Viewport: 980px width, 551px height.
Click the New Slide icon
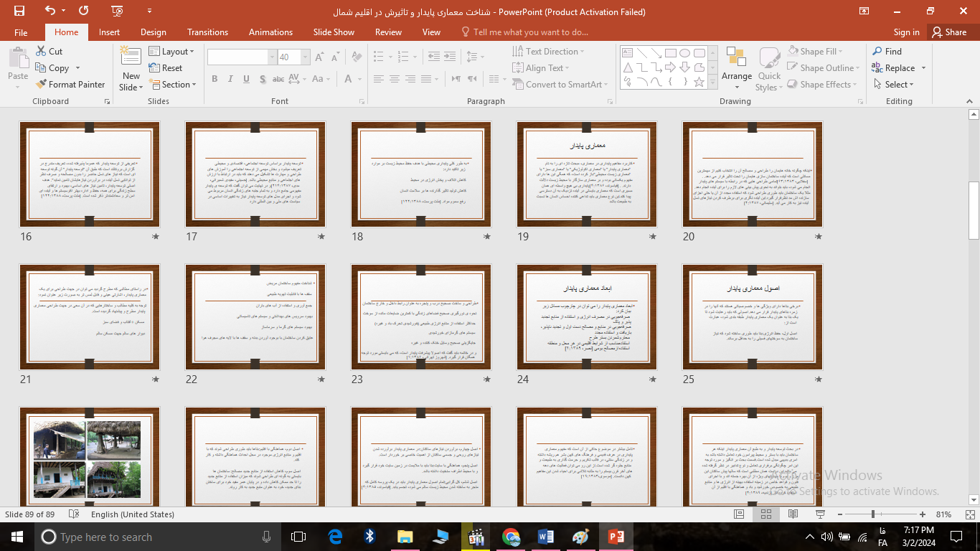tap(131, 59)
